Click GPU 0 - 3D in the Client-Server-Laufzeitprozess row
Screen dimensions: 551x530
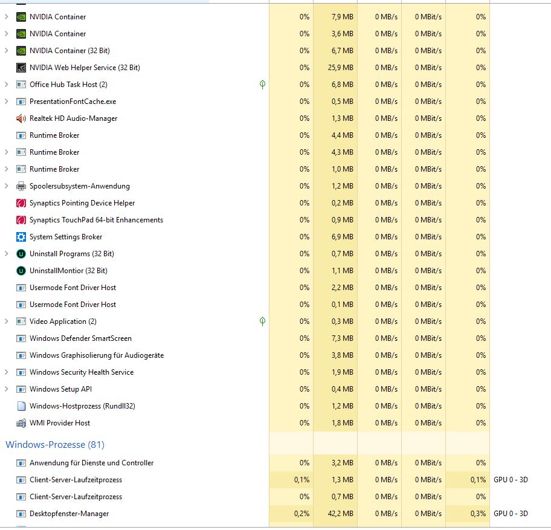tap(511, 480)
